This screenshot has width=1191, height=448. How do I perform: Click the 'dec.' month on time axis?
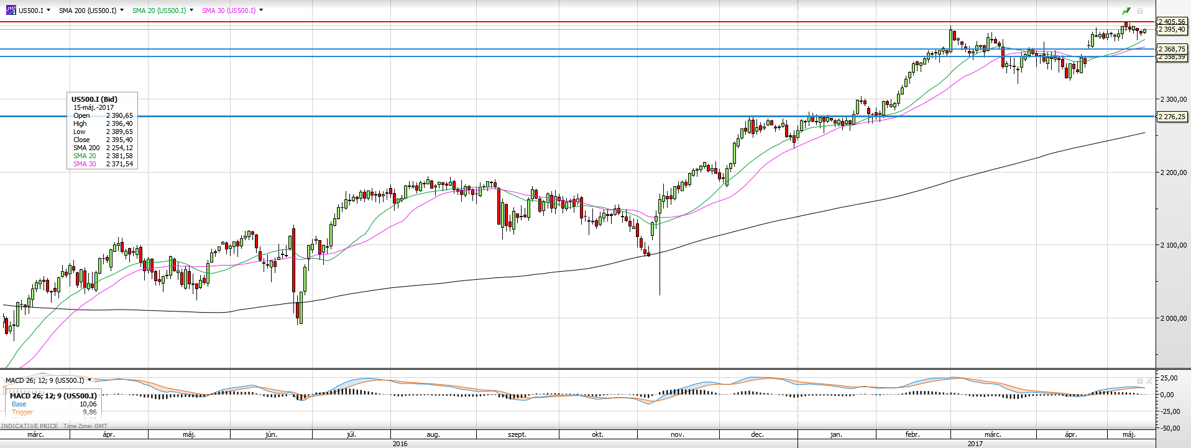coord(757,434)
